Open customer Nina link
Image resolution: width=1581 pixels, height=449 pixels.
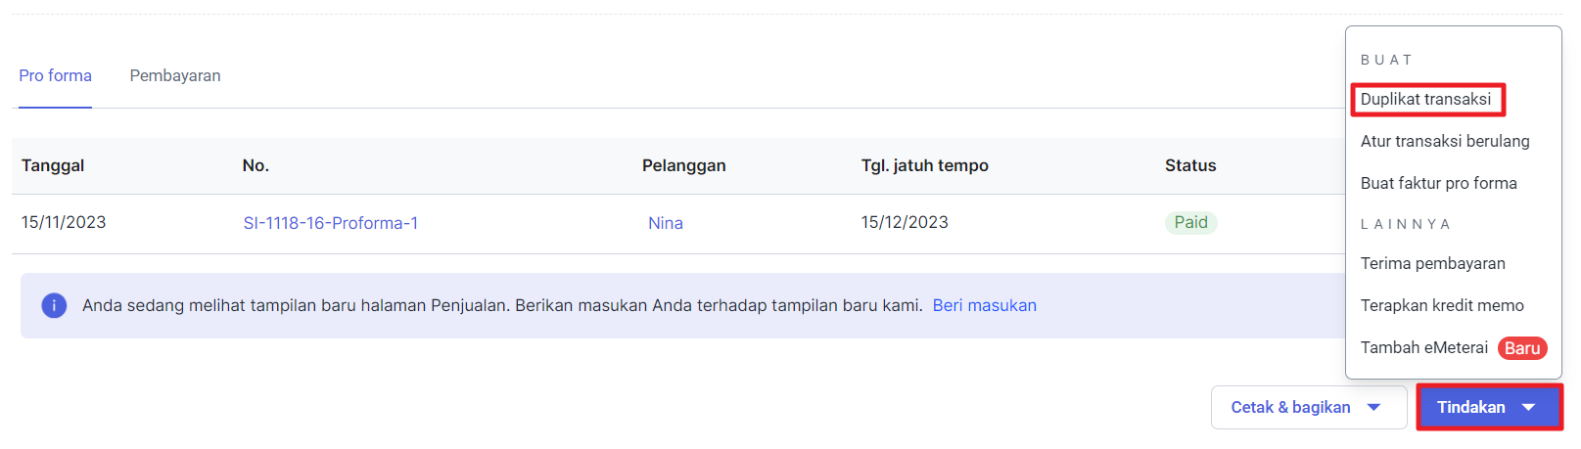coord(666,223)
